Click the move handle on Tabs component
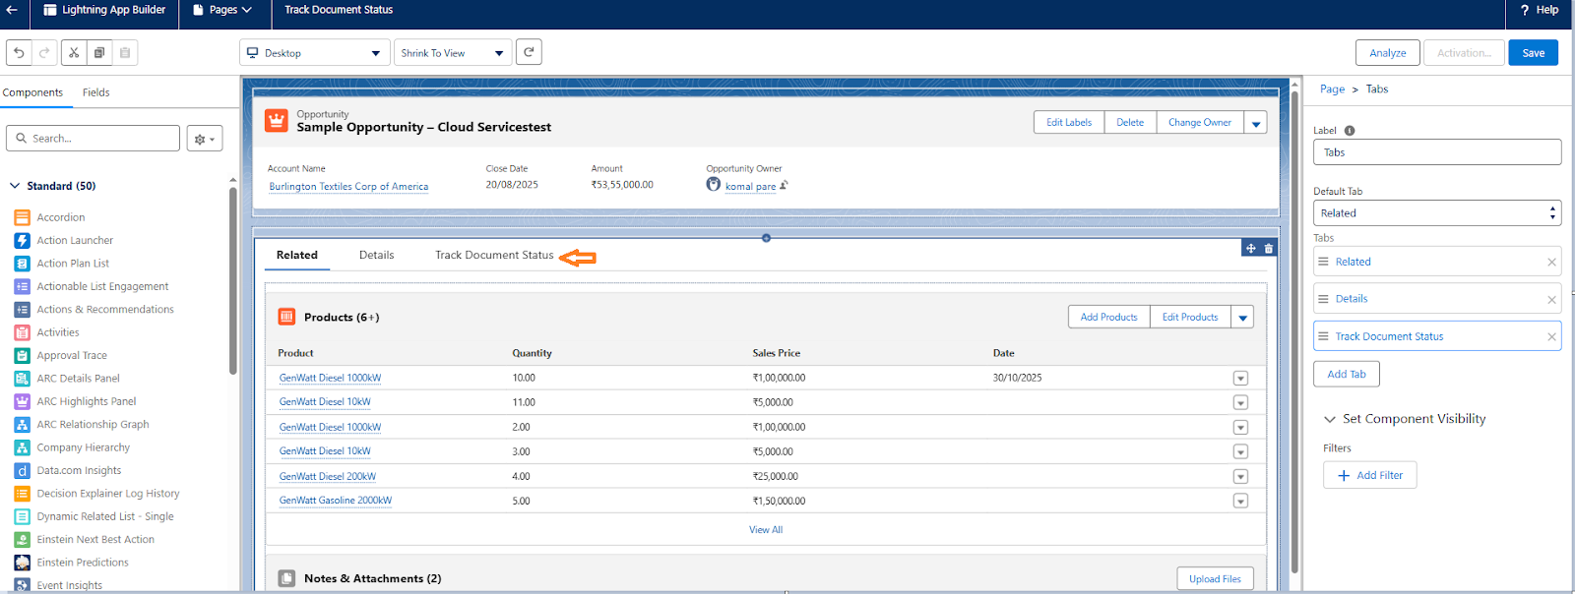Viewport: 1575px width, 594px height. tap(1251, 249)
